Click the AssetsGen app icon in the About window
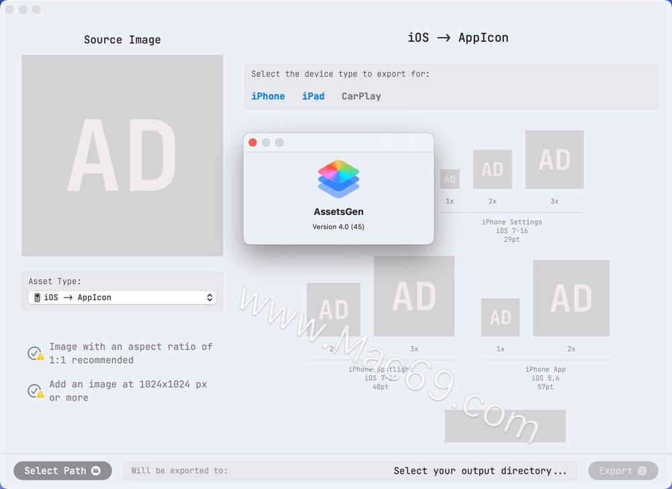Image resolution: width=672 pixels, height=489 pixels. point(338,179)
